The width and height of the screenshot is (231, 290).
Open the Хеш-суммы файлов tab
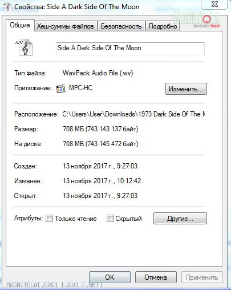pyautogui.click(x=66, y=26)
